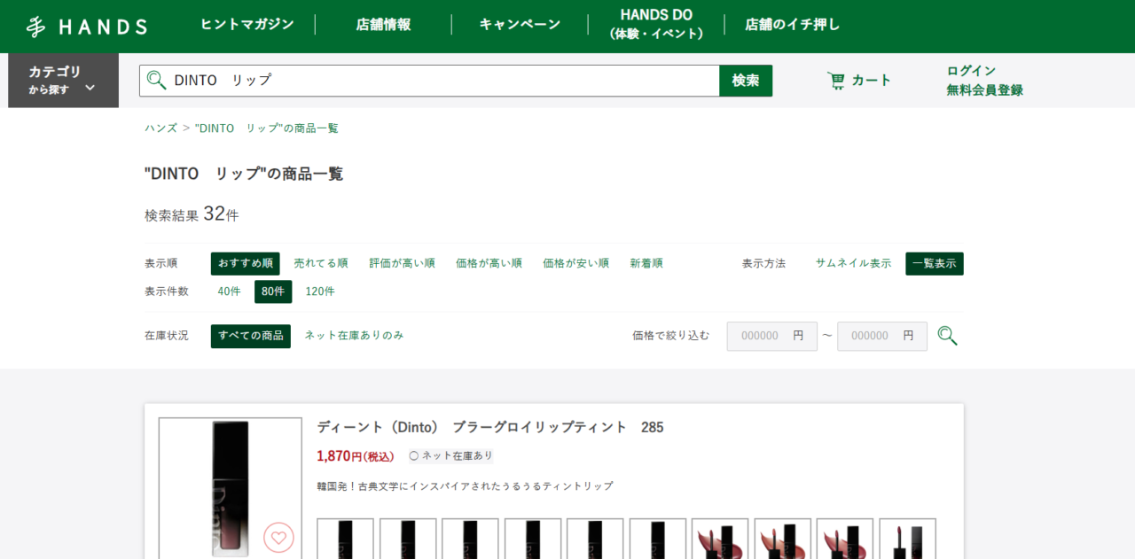1135x559 pixels.
Task: Click product description 韓国発！古典文学に text
Action: click(x=465, y=486)
